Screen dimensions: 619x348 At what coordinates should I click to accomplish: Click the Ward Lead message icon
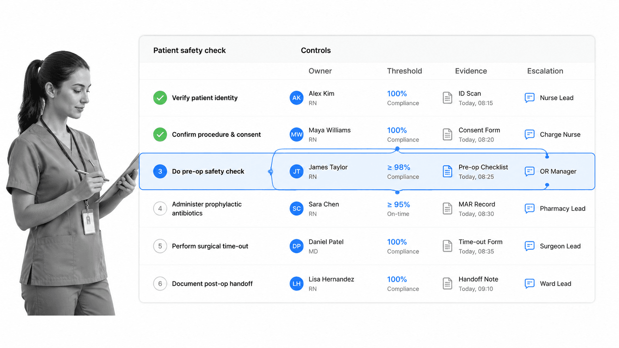pyautogui.click(x=529, y=284)
